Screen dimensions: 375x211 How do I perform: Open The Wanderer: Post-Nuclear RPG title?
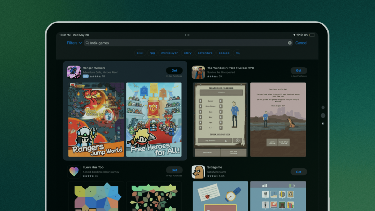231,68
